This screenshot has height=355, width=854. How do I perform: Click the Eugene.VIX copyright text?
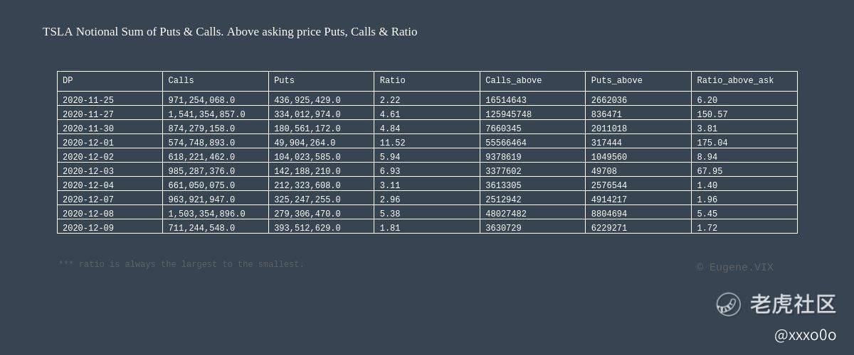pos(735,268)
